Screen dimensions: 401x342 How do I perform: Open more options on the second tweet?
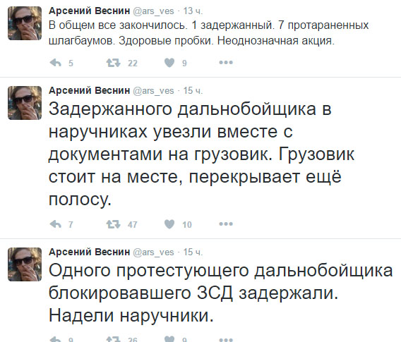226,224
